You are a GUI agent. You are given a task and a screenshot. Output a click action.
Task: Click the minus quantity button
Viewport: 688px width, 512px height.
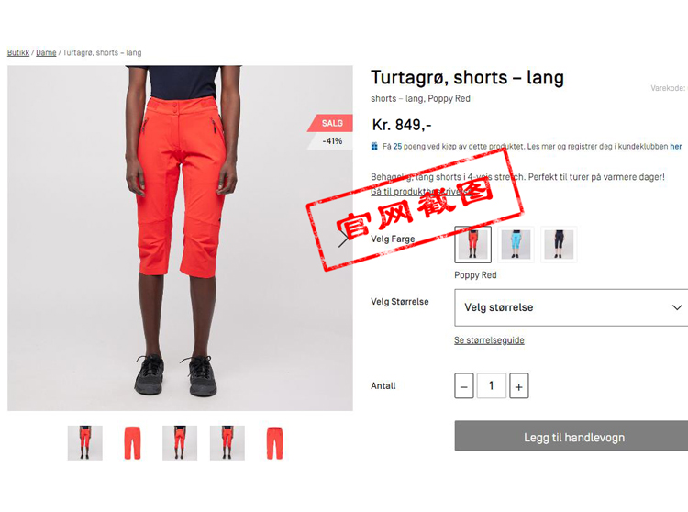[x=464, y=386]
